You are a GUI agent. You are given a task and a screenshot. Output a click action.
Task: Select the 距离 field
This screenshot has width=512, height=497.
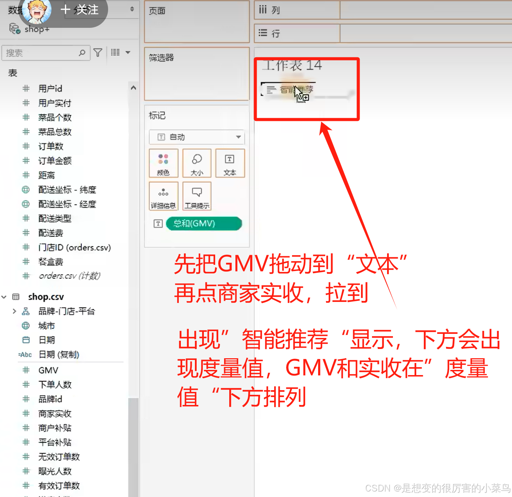[46, 175]
